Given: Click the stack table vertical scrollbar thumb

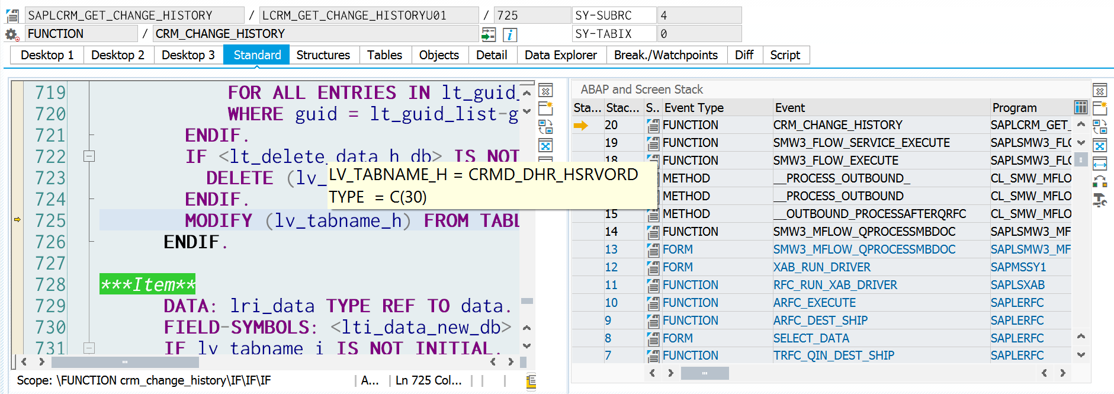Looking at the screenshot, I should 1080,160.
